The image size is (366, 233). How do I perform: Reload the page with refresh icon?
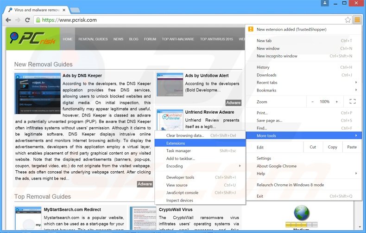(x=27, y=20)
